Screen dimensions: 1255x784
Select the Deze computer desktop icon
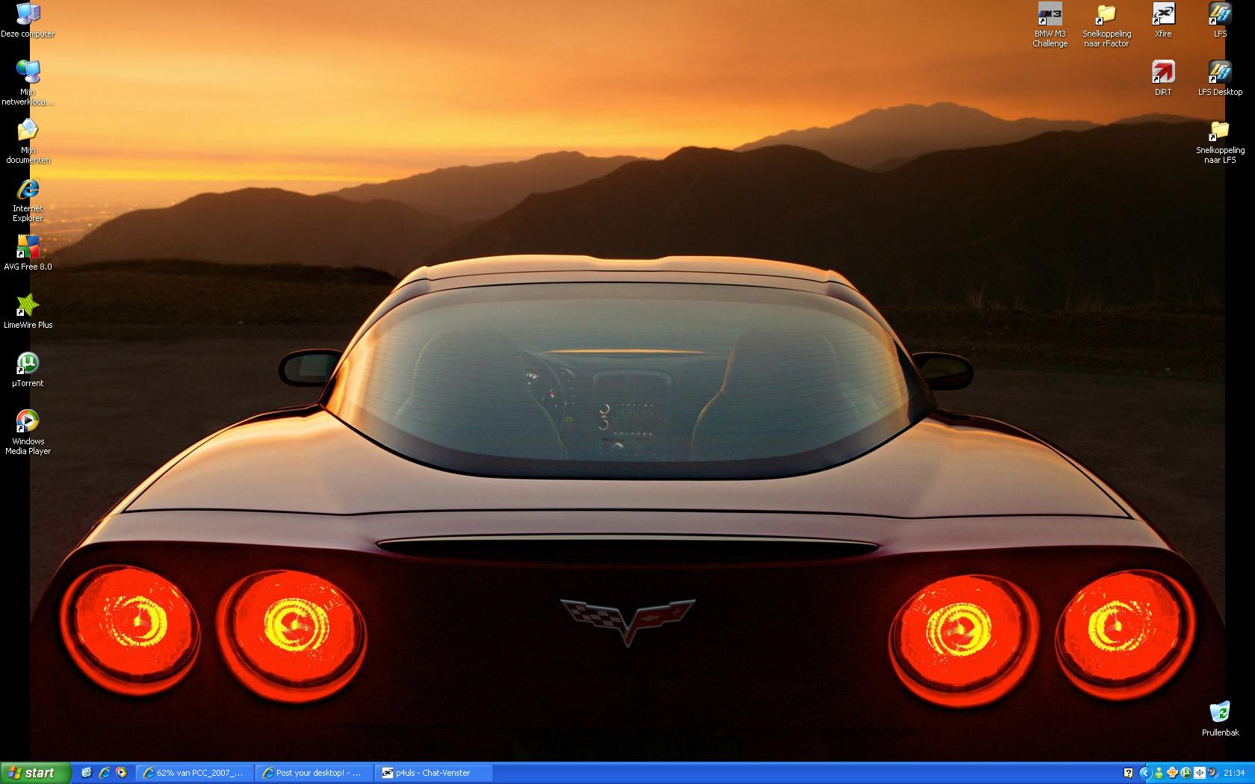point(28,20)
